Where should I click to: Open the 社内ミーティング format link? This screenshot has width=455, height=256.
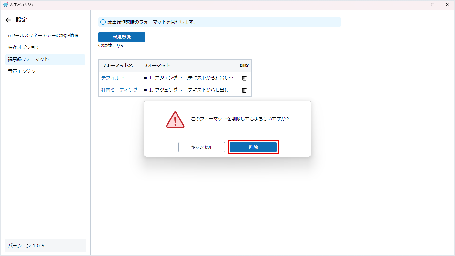pos(119,90)
